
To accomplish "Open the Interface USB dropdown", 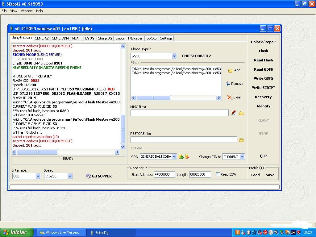I will click(38, 176).
